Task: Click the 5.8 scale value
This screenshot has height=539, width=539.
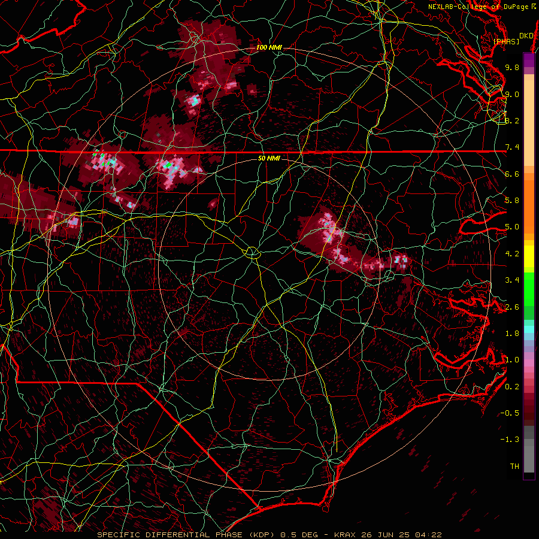Action: 512,201
